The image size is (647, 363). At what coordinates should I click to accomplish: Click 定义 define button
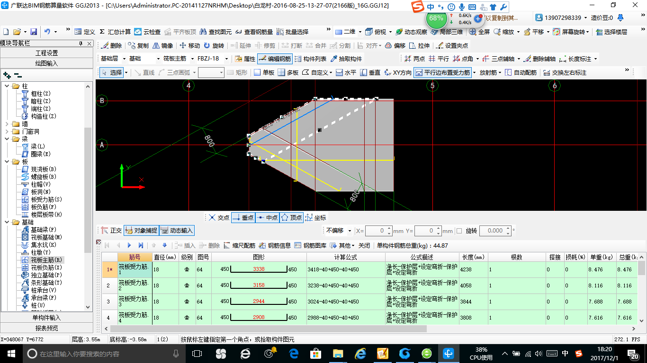click(85, 32)
